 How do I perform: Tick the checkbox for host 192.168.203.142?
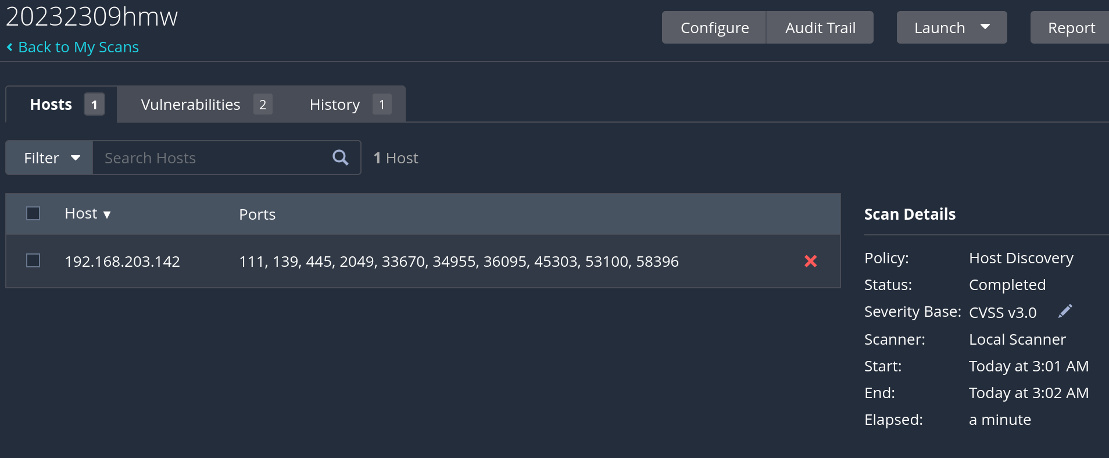click(33, 260)
